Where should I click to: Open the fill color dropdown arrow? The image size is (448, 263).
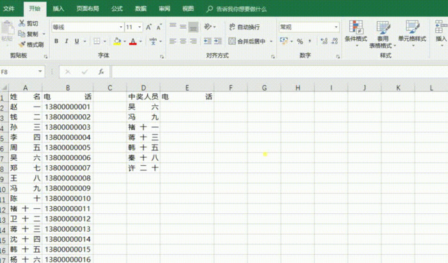point(125,41)
